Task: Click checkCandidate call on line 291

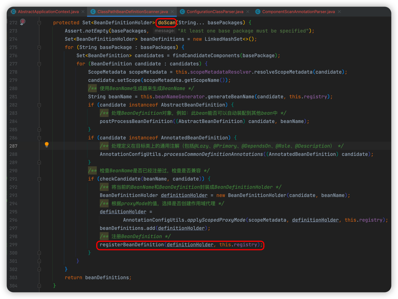Action: coord(120,179)
